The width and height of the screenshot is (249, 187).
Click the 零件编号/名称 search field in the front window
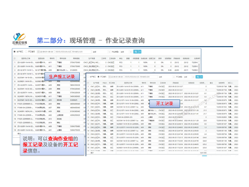[148, 77]
